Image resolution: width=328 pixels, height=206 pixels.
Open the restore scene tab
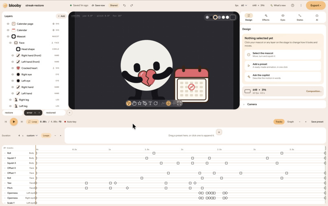13,113
